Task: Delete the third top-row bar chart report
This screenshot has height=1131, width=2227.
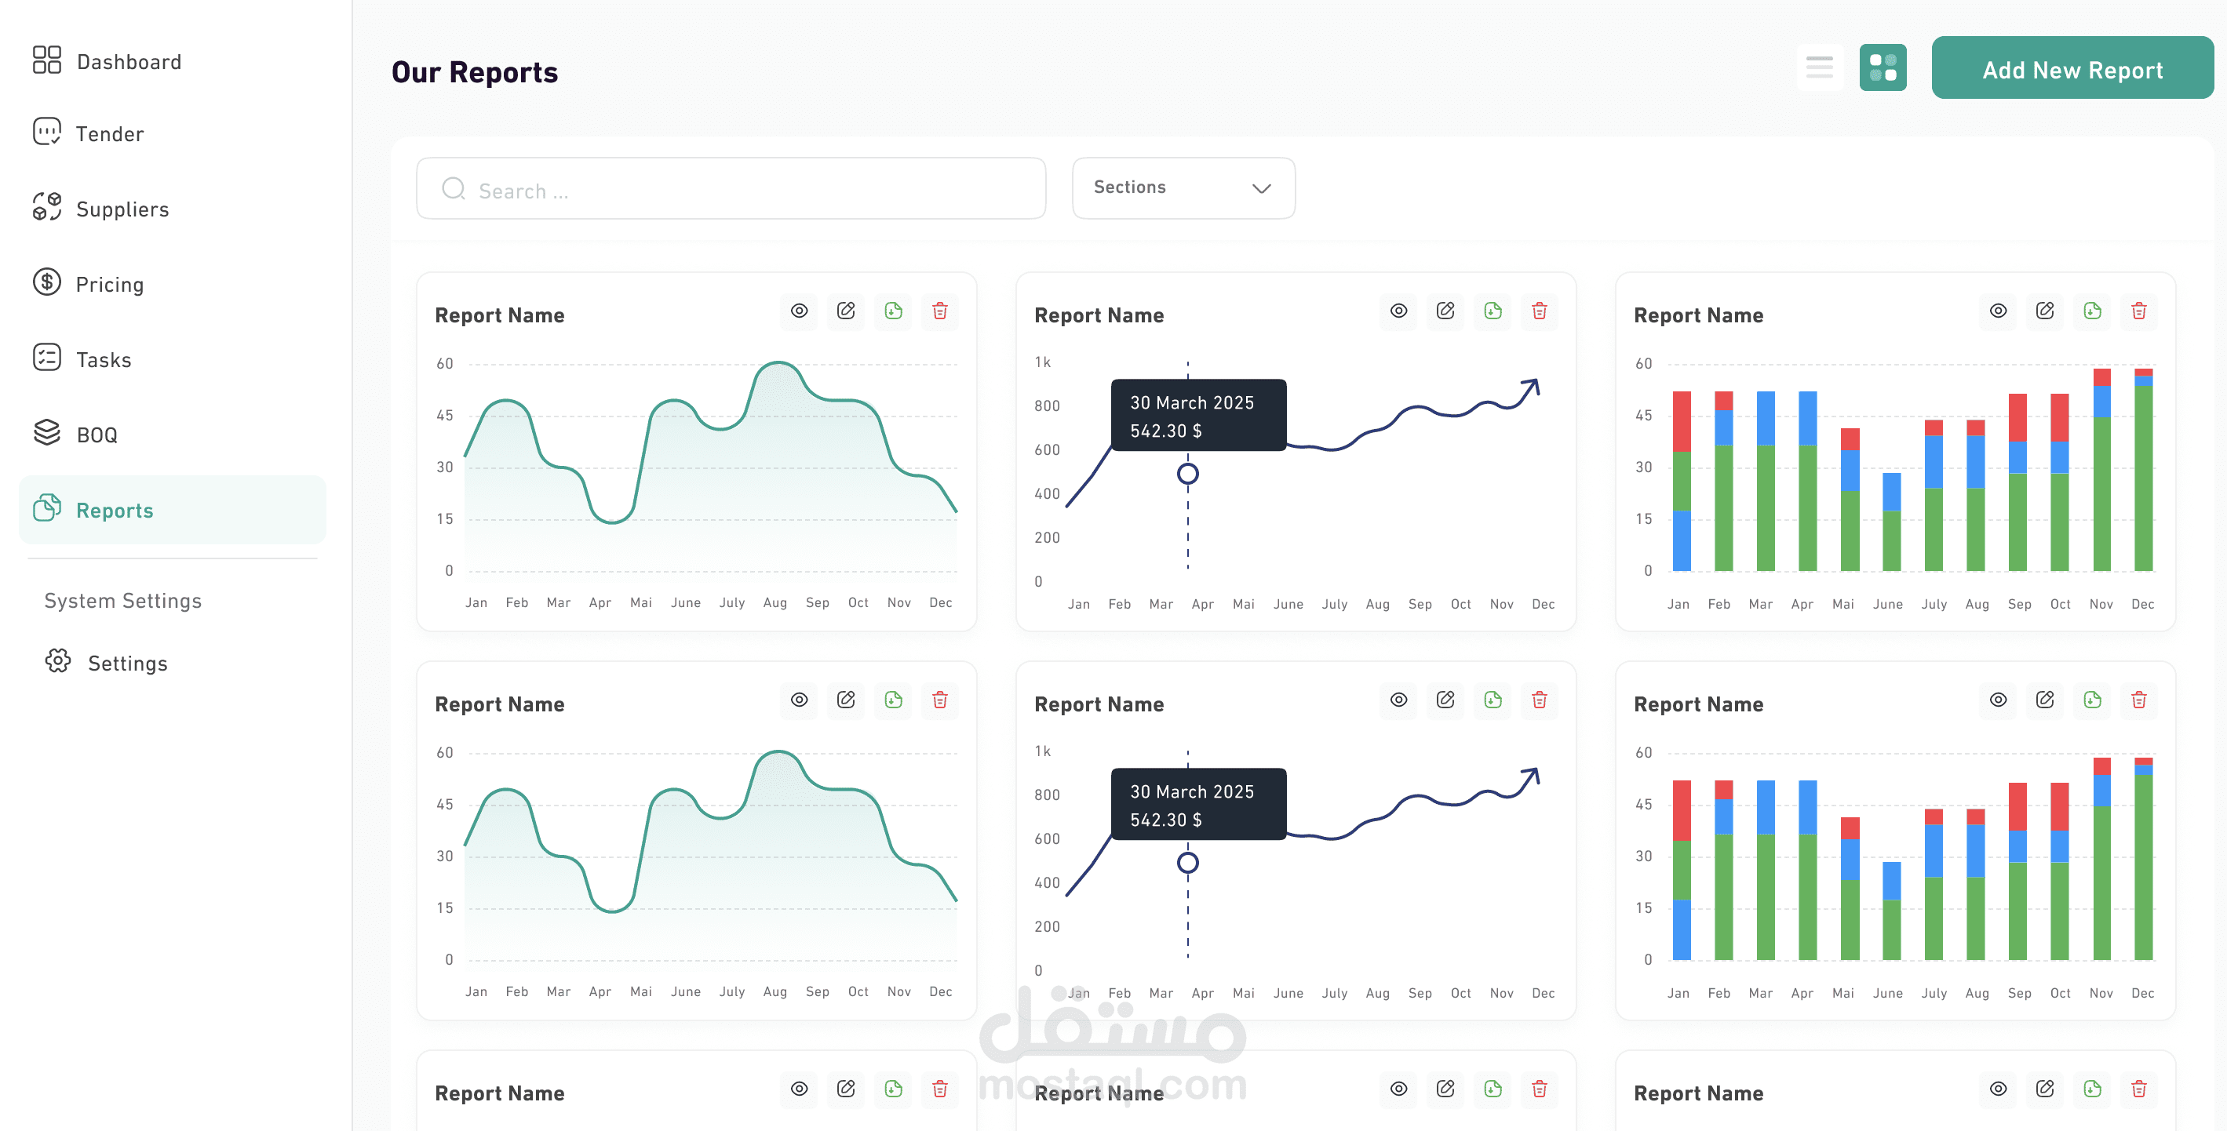Action: coord(2138,311)
